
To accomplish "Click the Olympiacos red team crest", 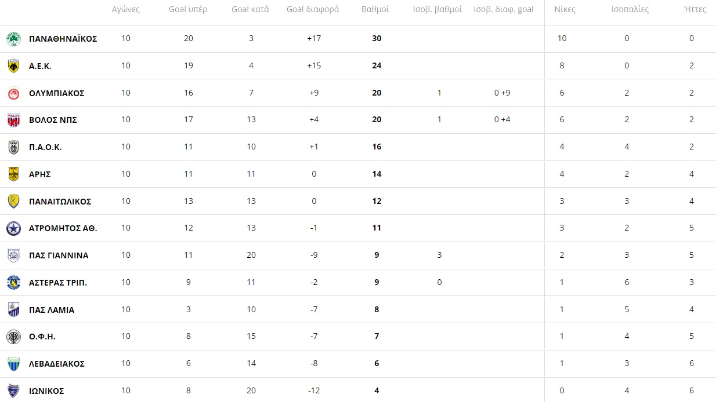I will (x=13, y=93).
